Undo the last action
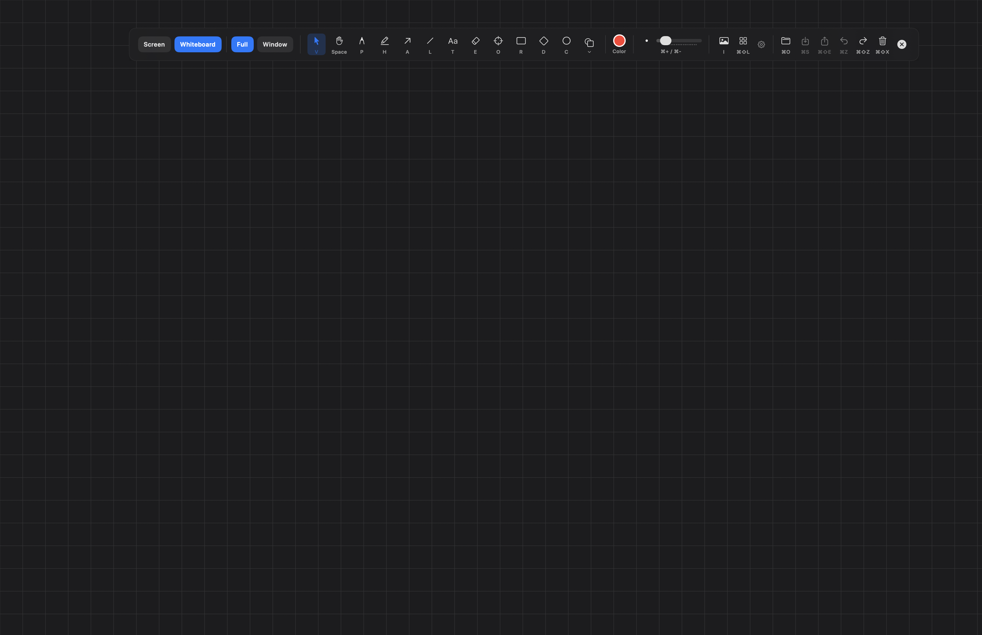 [843, 41]
